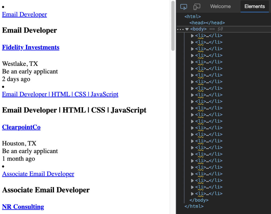Open the Fidelity Investments company link
Screen dimensions: 271x214
tap(31, 47)
